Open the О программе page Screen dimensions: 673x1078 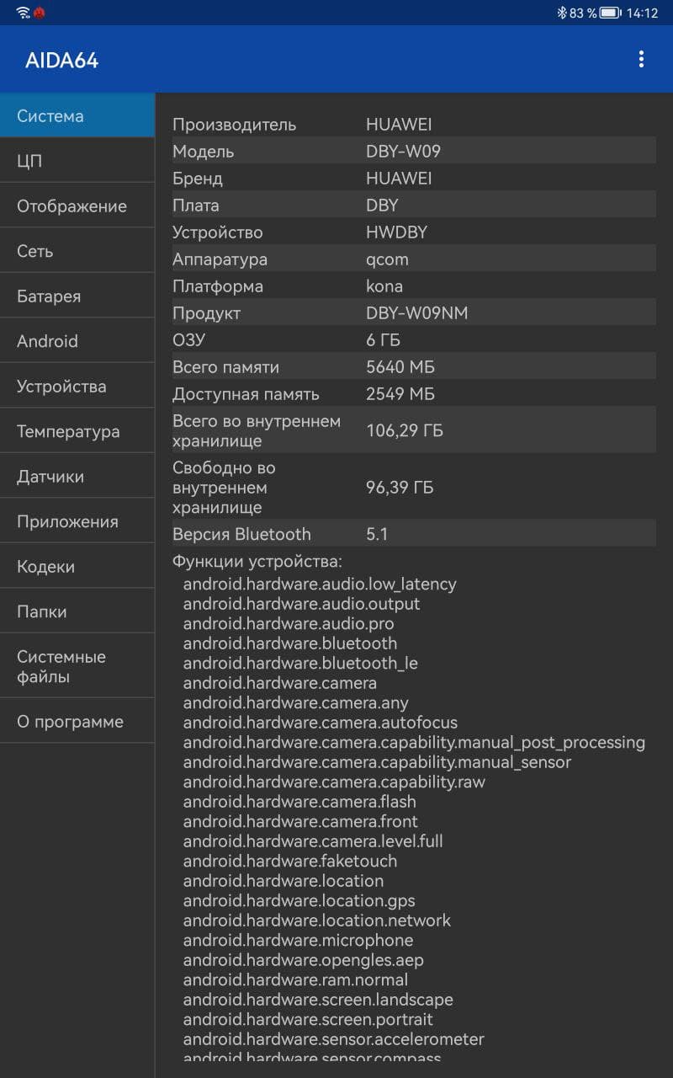coord(77,722)
